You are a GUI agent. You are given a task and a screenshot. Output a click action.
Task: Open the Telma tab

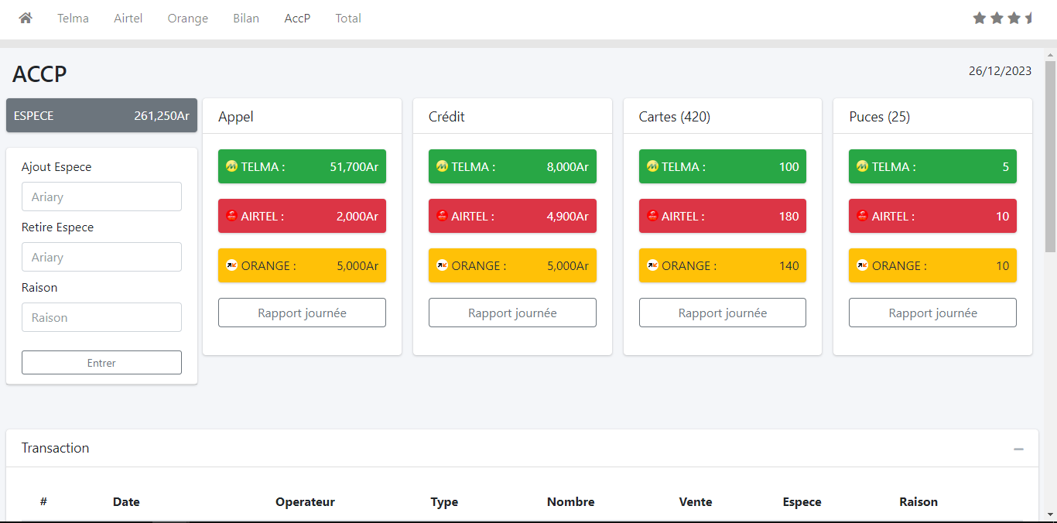[73, 18]
